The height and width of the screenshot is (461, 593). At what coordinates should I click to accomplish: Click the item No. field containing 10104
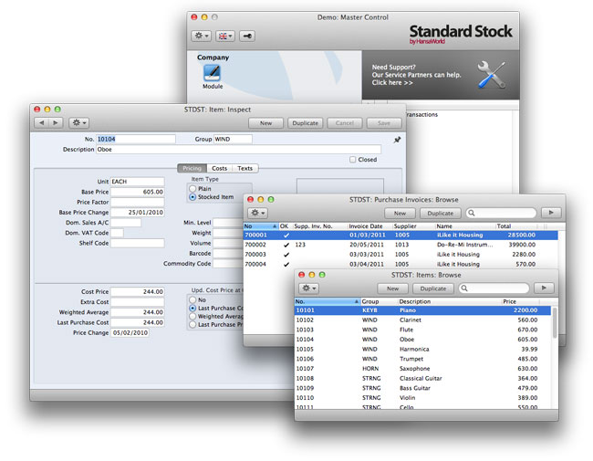pos(136,139)
